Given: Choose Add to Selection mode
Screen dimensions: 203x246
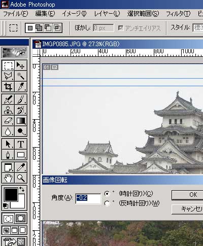Looking at the screenshot, I should pos(39,28).
